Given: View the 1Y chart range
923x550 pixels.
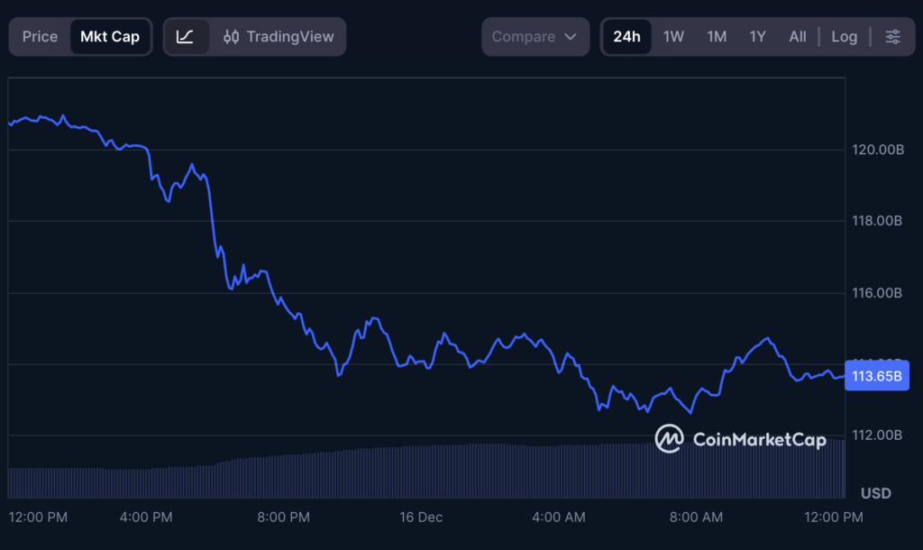Looking at the screenshot, I should [x=757, y=36].
